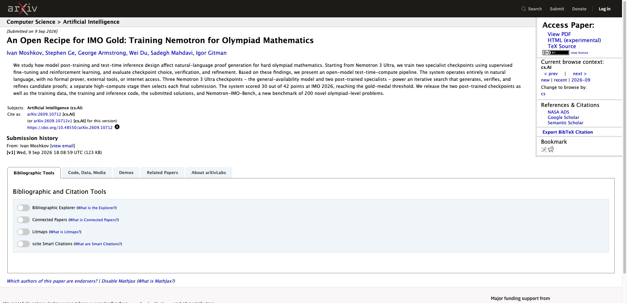Click author Igor Gitman

click(x=211, y=53)
